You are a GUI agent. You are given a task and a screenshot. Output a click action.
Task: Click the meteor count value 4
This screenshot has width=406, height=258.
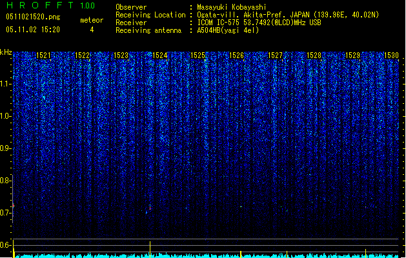[x=92, y=30]
